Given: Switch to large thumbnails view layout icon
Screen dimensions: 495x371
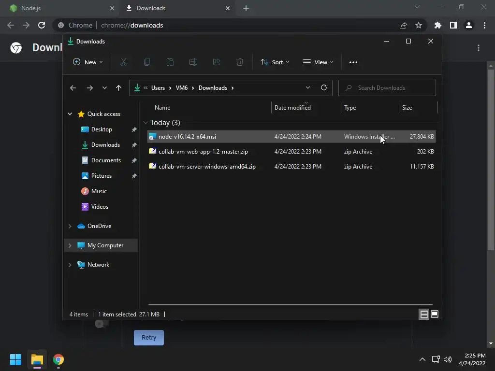Looking at the screenshot, I should 435,314.
